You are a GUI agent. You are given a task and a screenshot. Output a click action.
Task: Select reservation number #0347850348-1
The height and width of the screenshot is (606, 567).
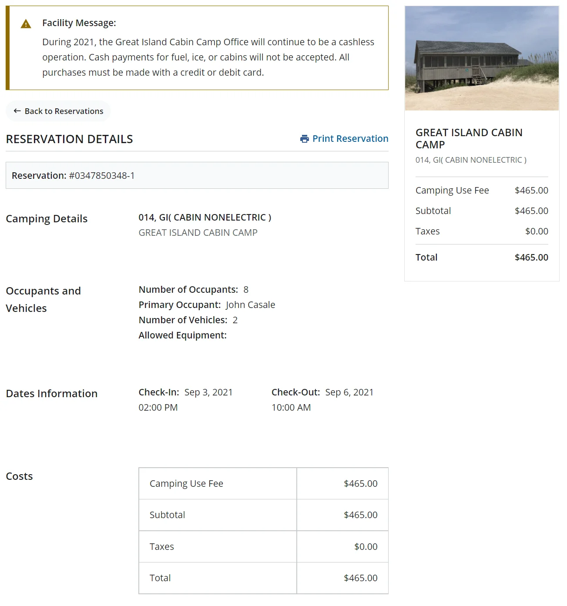(102, 175)
